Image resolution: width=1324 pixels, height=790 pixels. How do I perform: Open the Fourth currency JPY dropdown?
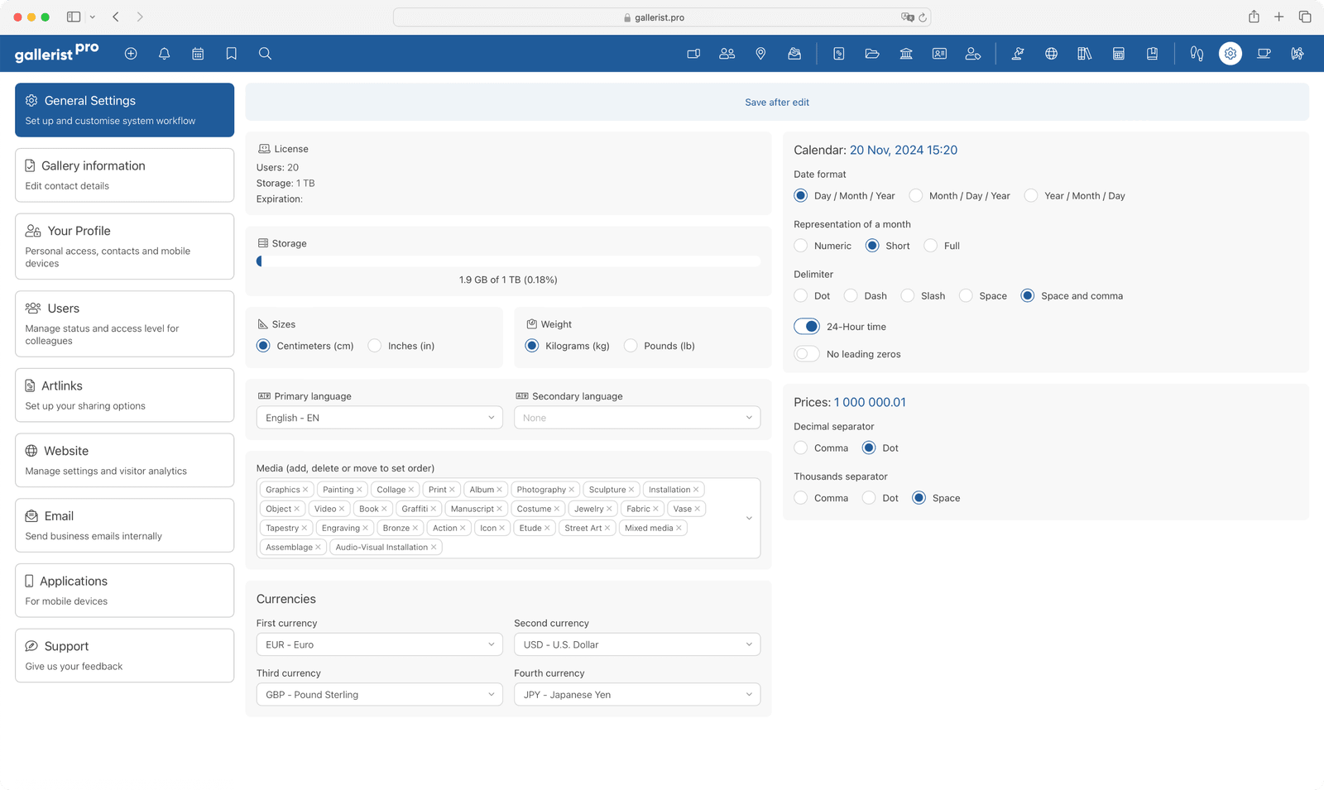click(636, 695)
